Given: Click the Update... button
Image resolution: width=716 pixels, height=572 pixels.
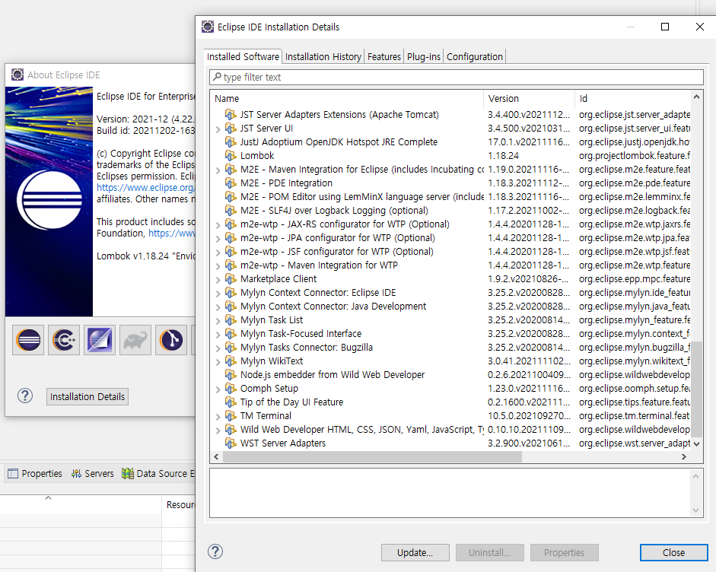Looking at the screenshot, I should point(415,552).
